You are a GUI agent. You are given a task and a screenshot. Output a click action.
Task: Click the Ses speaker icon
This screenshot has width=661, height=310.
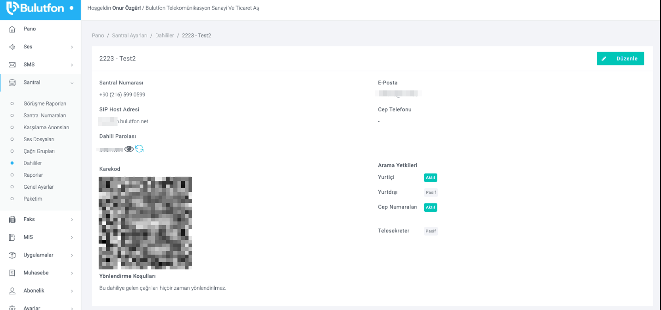click(12, 47)
